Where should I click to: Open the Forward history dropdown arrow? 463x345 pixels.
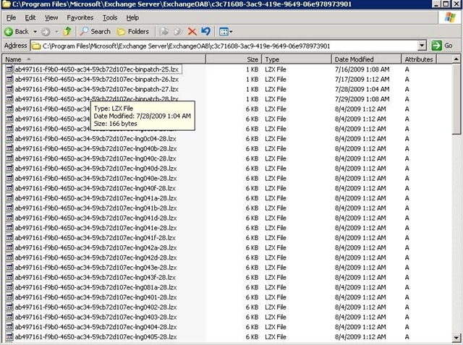[x=56, y=32]
